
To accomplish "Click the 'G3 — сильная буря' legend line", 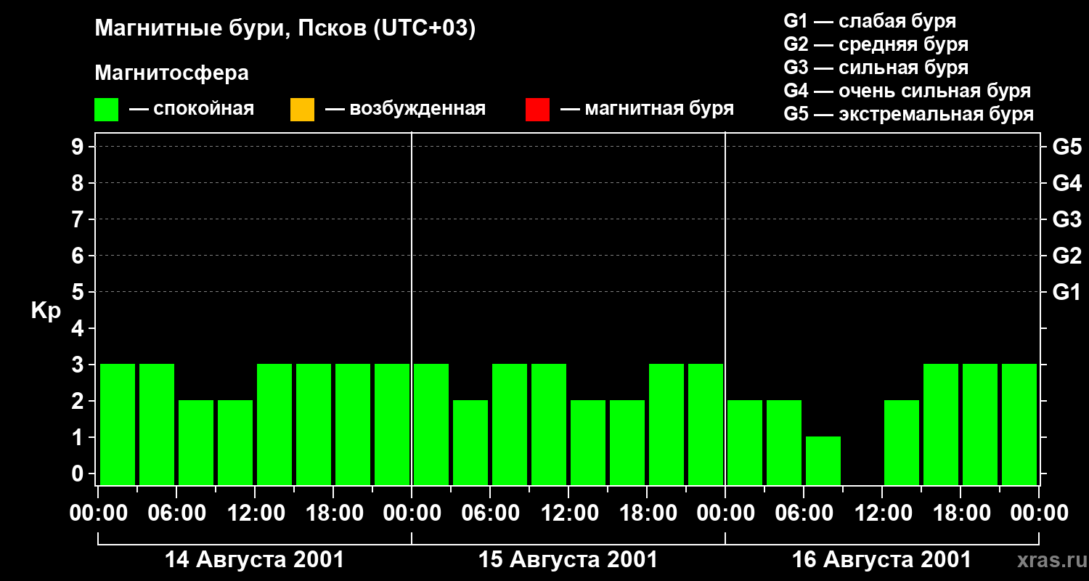I will point(876,68).
